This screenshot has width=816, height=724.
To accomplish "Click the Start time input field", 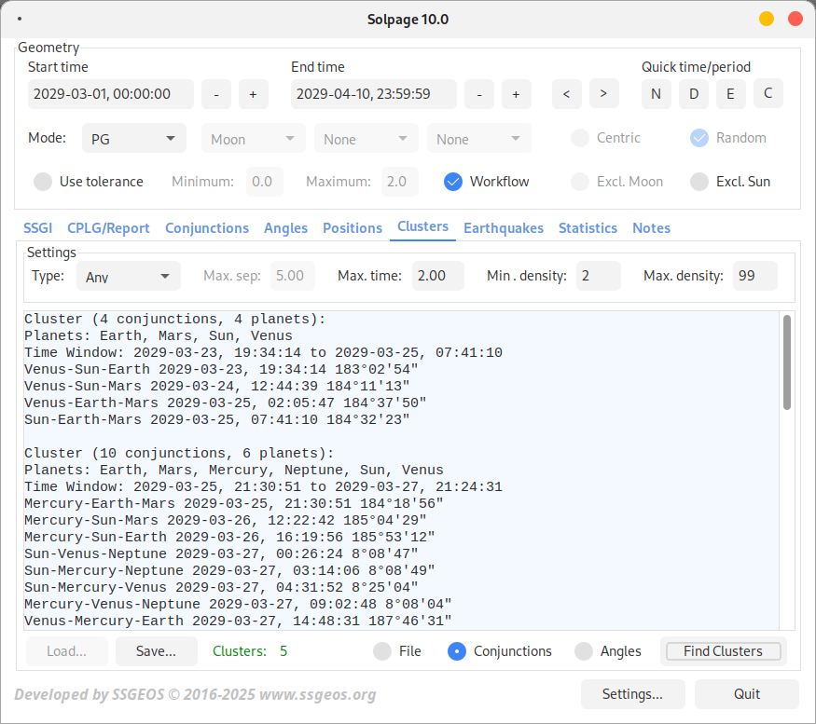I will click(111, 94).
